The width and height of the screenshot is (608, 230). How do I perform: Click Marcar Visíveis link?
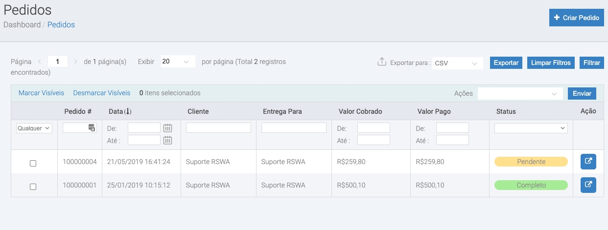[41, 93]
